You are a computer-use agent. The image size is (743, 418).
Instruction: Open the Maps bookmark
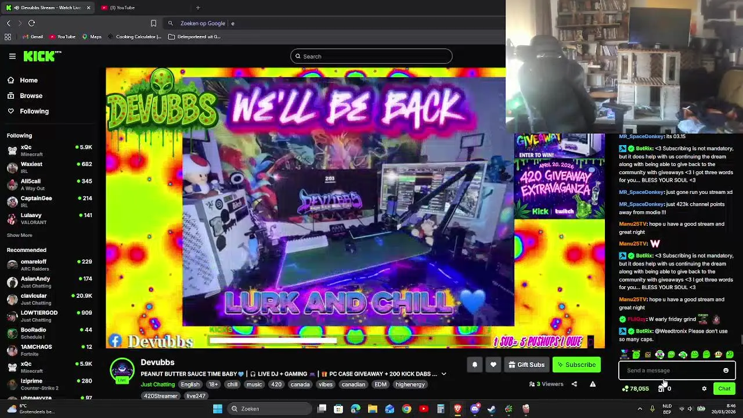click(x=92, y=37)
